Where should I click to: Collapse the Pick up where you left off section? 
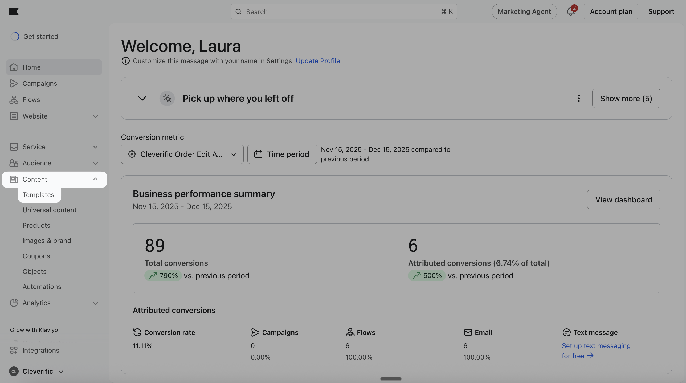coord(142,99)
